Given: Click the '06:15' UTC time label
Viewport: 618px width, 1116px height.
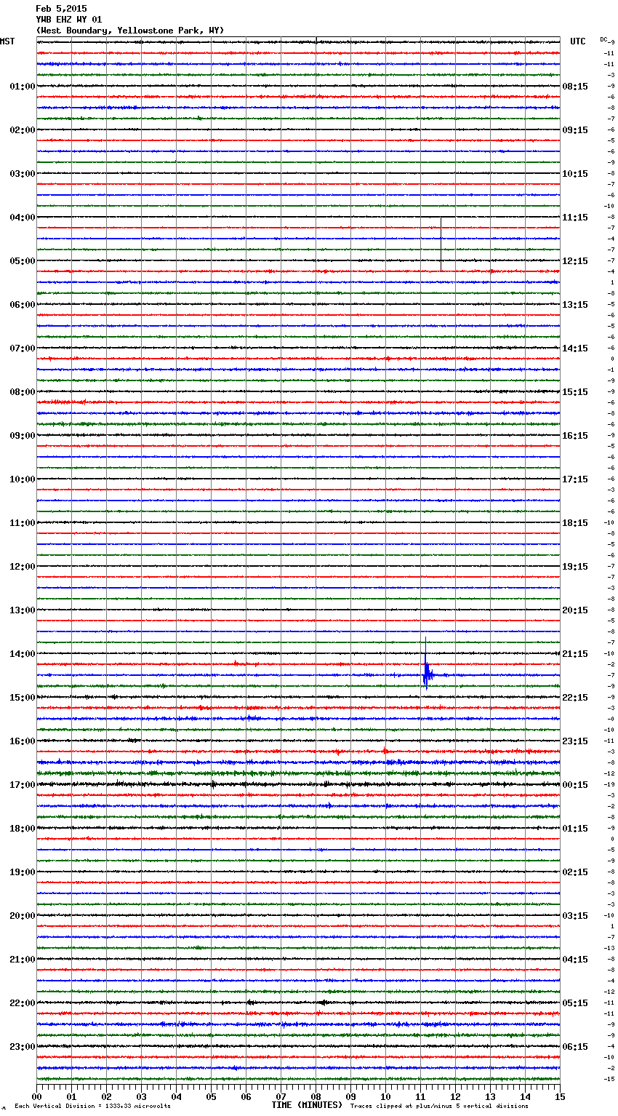Looking at the screenshot, I should 575,1047.
